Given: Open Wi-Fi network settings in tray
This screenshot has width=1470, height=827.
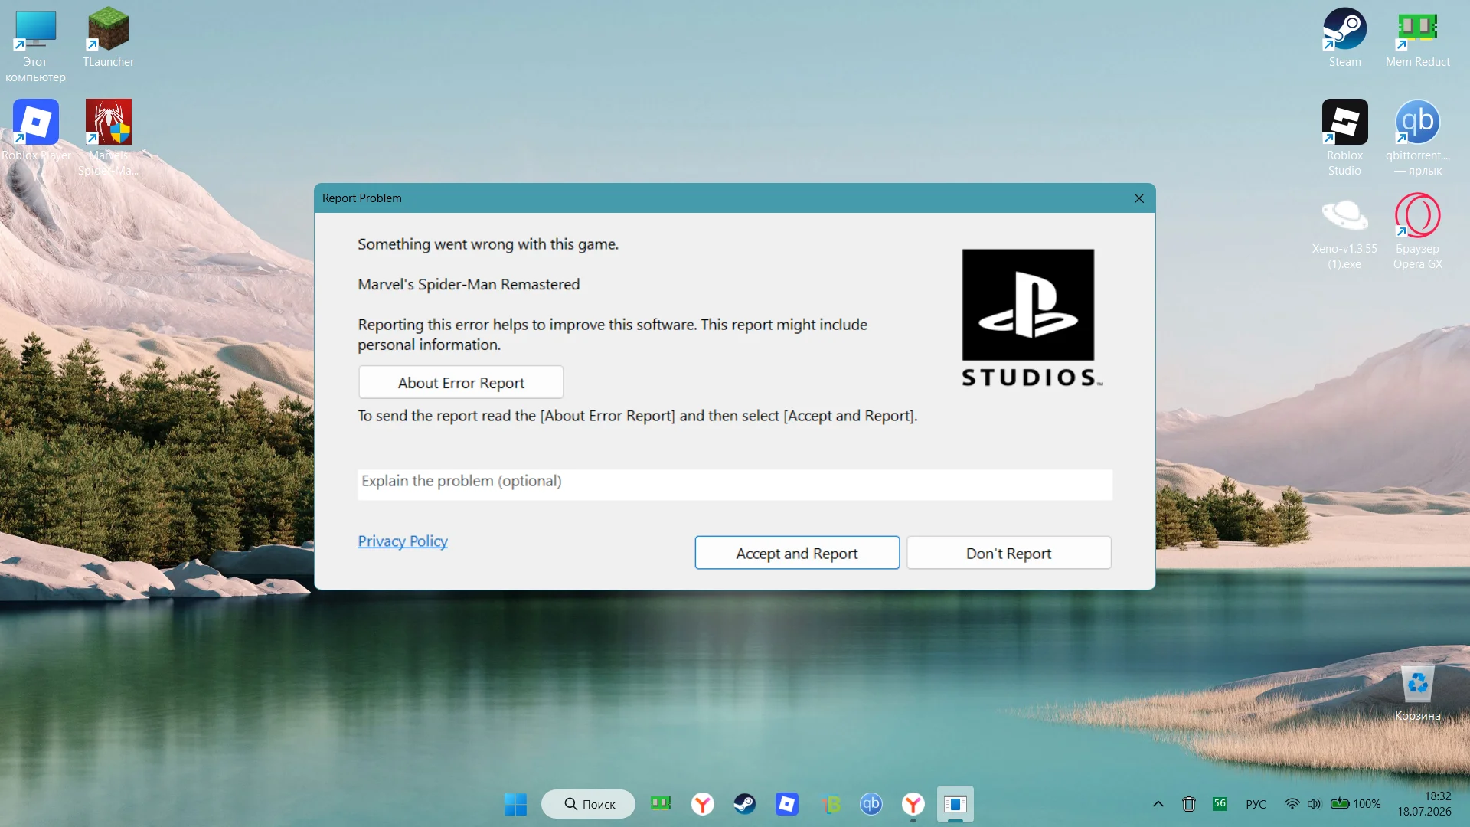Looking at the screenshot, I should click(x=1292, y=804).
